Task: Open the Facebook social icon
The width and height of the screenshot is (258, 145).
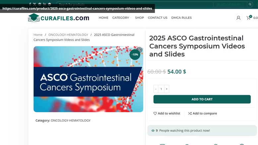Action: [x=30, y=4]
